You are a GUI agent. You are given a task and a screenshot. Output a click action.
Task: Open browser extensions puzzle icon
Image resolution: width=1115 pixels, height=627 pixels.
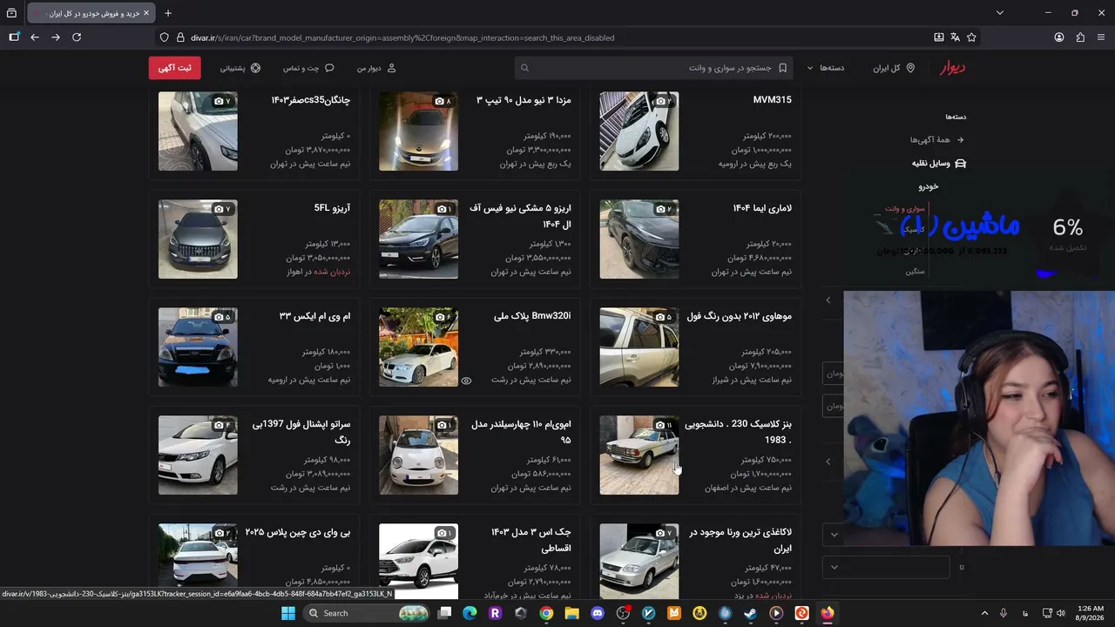[1080, 37]
